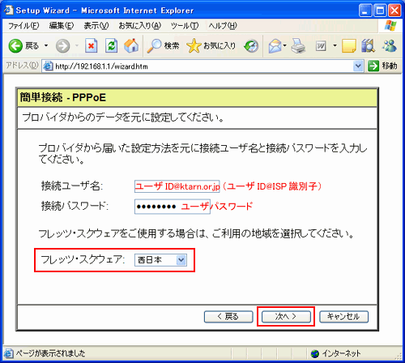This screenshot has height=363, width=405.
Task: Open the Back button history dropdown arrow
Action: coord(46,45)
